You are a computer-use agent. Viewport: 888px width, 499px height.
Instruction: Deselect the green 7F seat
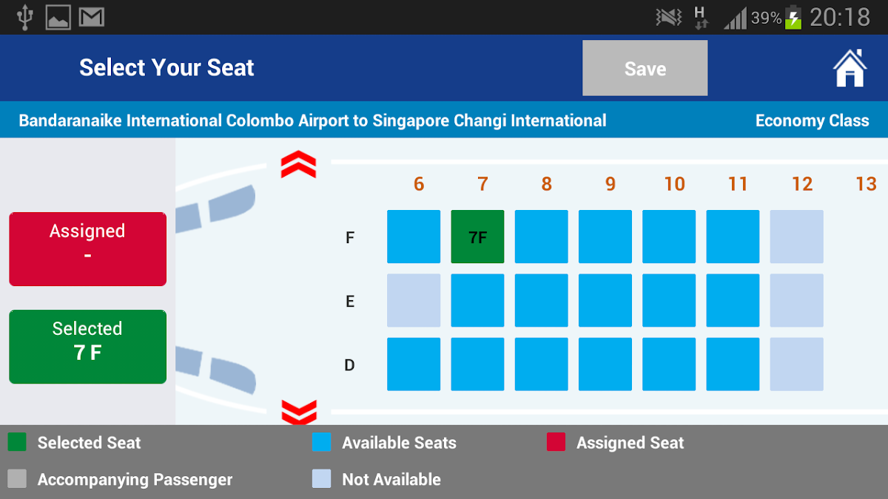click(477, 237)
